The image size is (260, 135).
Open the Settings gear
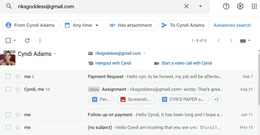pos(240,6)
